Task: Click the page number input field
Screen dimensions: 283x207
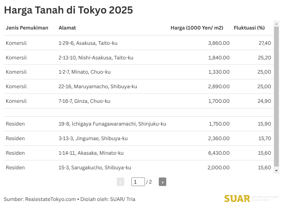Action: (138, 182)
